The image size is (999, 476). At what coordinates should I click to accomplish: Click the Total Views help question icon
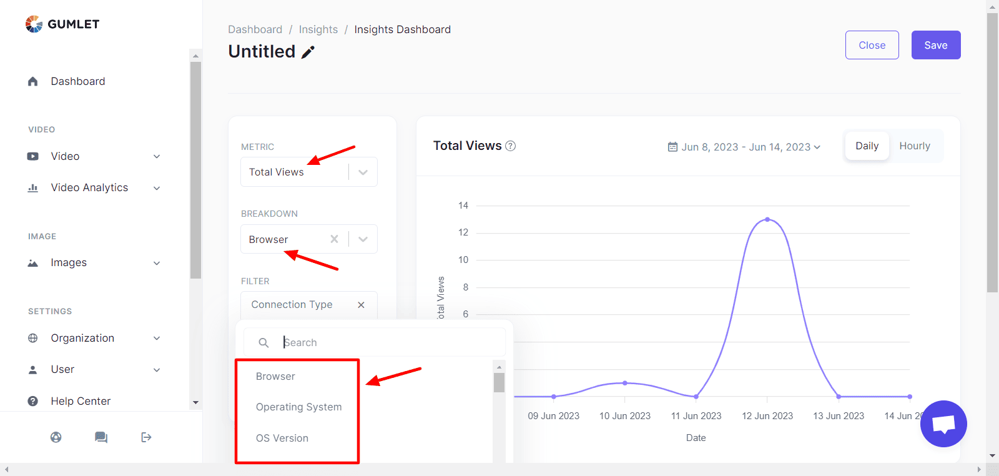(510, 146)
